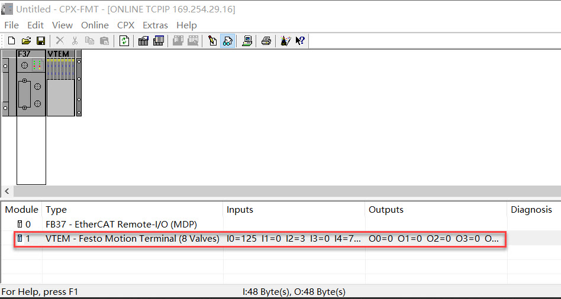The width and height of the screenshot is (561, 299).
Task: Click the horizontal scrollbar track
Action: [x=286, y=191]
